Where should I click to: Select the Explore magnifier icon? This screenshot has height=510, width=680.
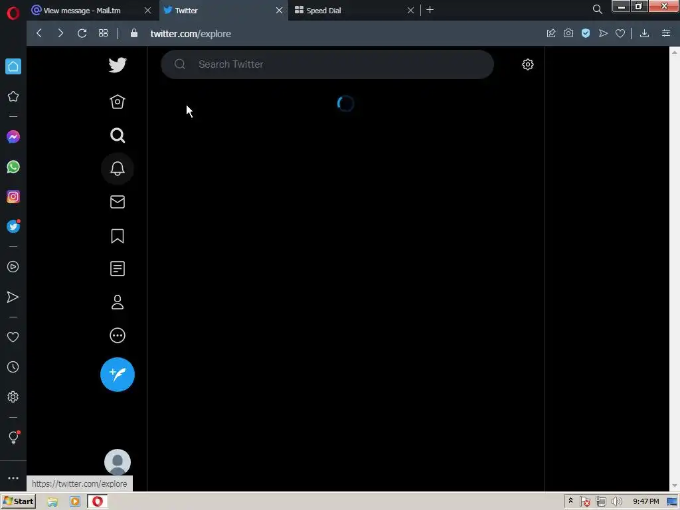pyautogui.click(x=118, y=135)
